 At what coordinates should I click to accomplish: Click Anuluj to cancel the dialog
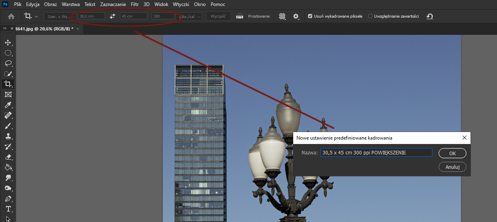tap(452, 167)
